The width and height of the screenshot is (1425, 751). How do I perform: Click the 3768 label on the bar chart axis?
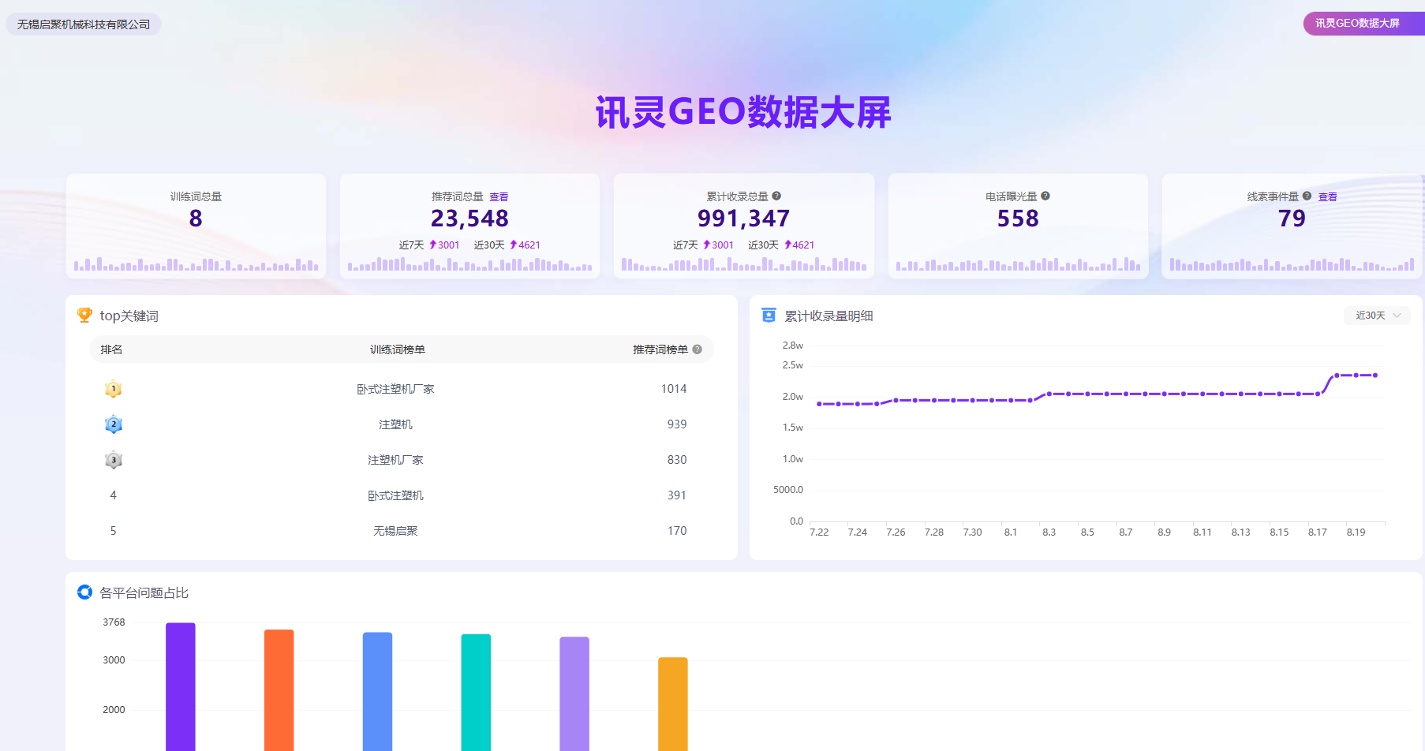tap(114, 622)
